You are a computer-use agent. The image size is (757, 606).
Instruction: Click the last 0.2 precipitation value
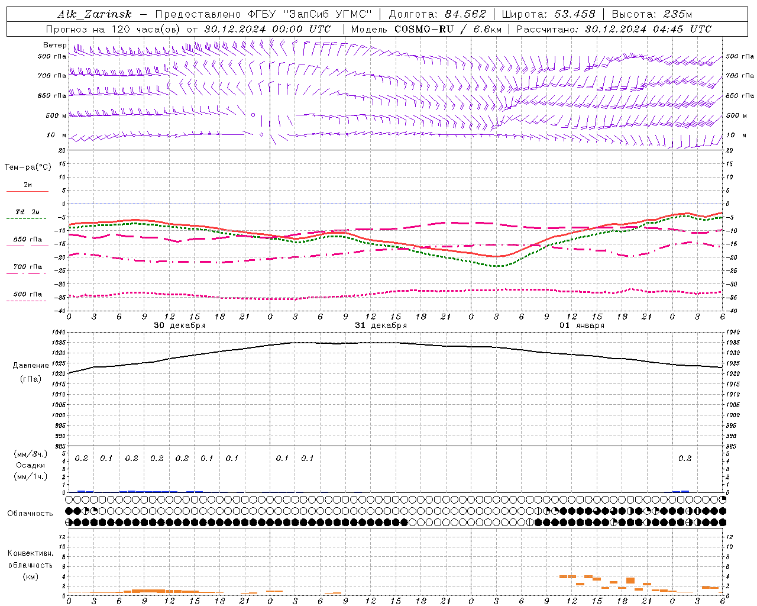[685, 458]
